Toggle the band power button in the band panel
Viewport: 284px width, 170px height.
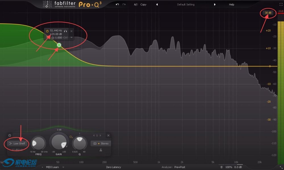coord(10,135)
